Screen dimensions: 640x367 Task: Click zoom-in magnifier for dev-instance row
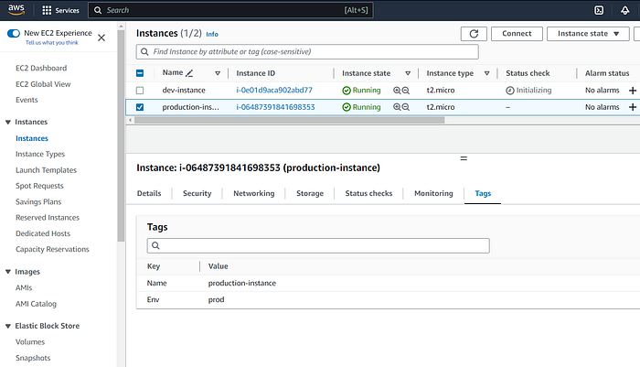click(397, 91)
